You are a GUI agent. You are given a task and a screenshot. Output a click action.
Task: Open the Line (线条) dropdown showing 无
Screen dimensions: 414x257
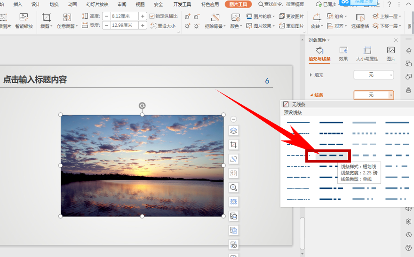pos(374,95)
